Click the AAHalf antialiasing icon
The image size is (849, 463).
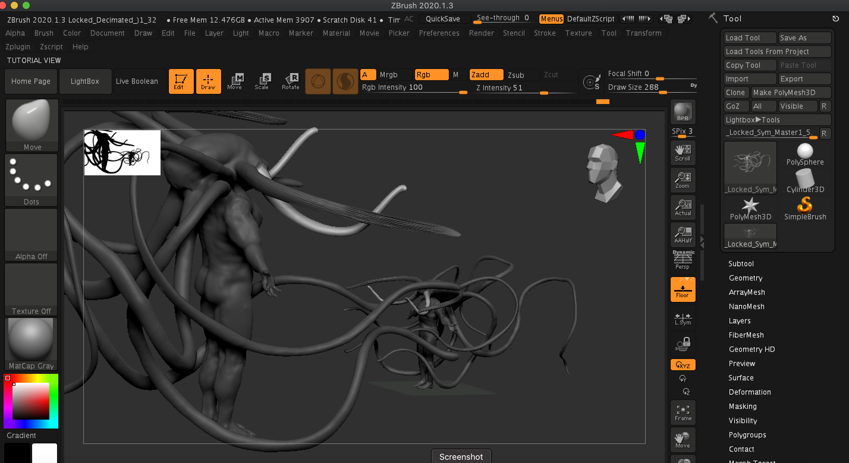(x=683, y=235)
